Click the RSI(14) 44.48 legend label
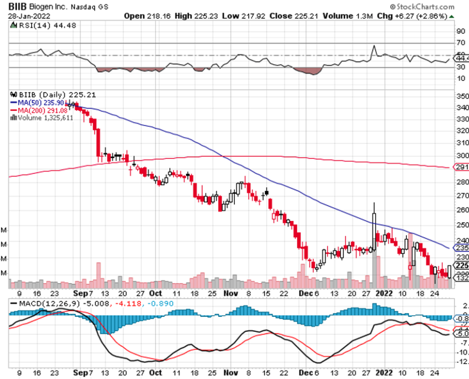469x379 pixels. click(48, 25)
